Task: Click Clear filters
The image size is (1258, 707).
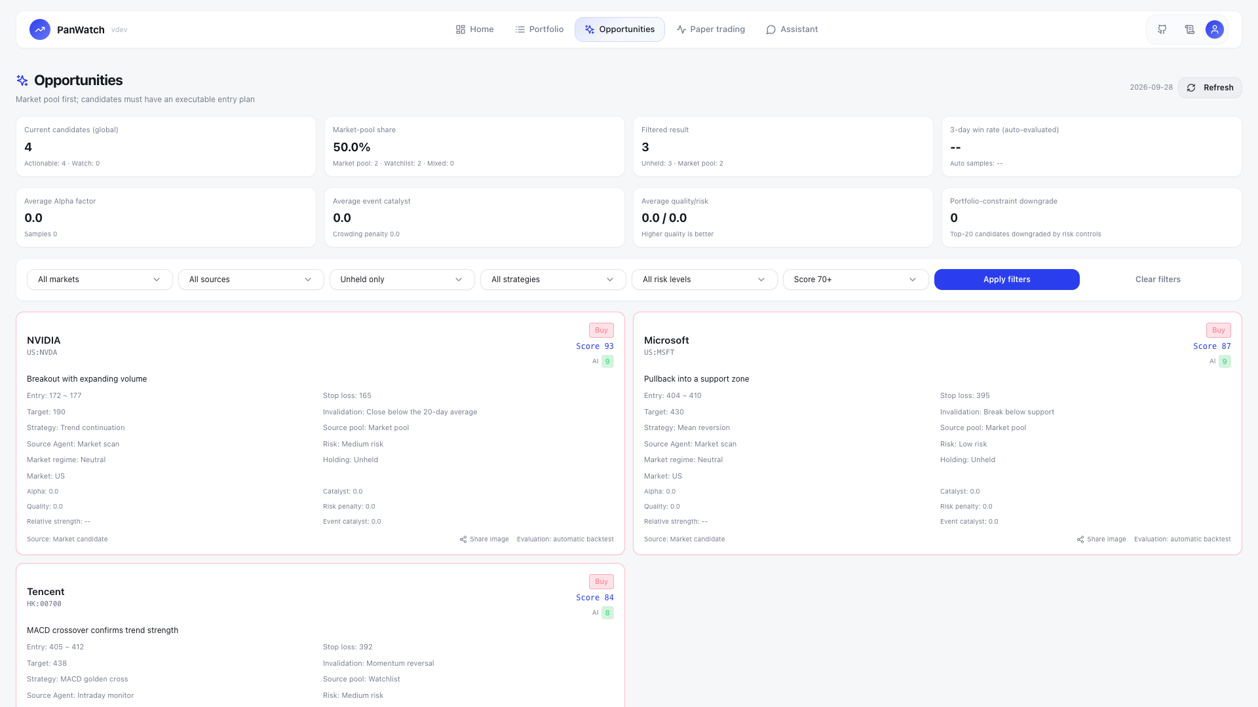Action: tap(1158, 280)
